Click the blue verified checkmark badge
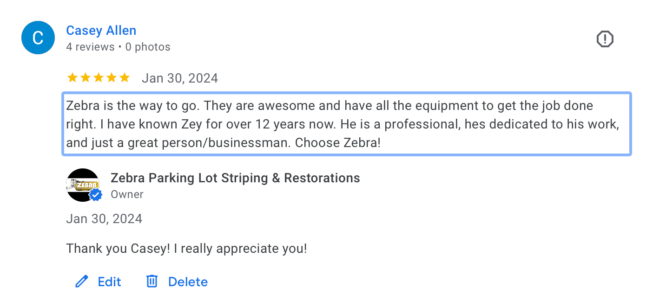This screenshot has height=308, width=646. (96, 195)
